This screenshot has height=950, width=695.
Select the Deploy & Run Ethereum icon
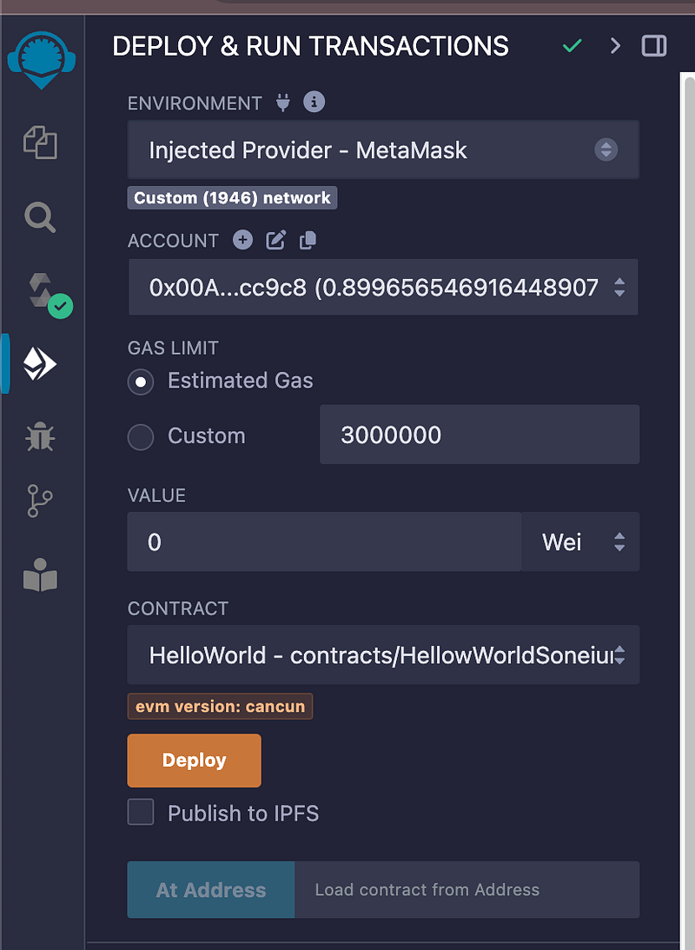[40, 363]
